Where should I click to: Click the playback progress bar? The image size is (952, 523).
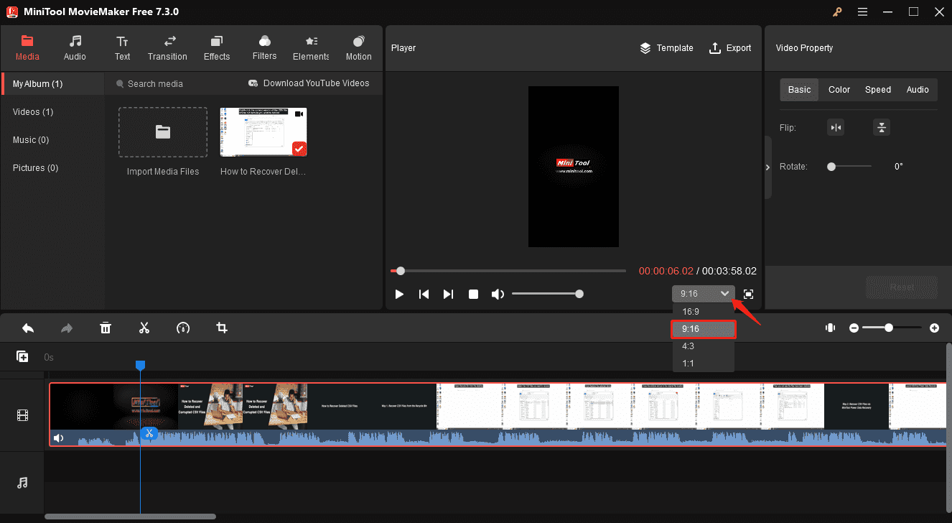point(508,271)
